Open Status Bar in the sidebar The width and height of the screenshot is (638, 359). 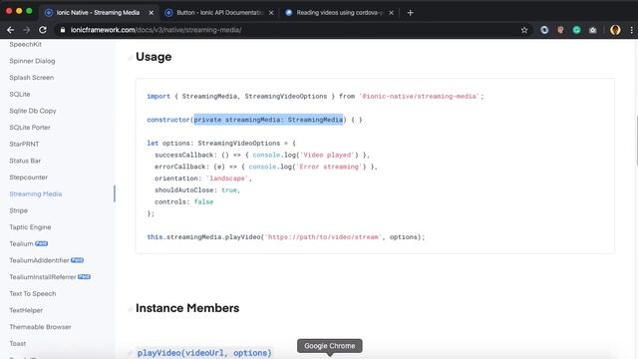[x=25, y=161]
